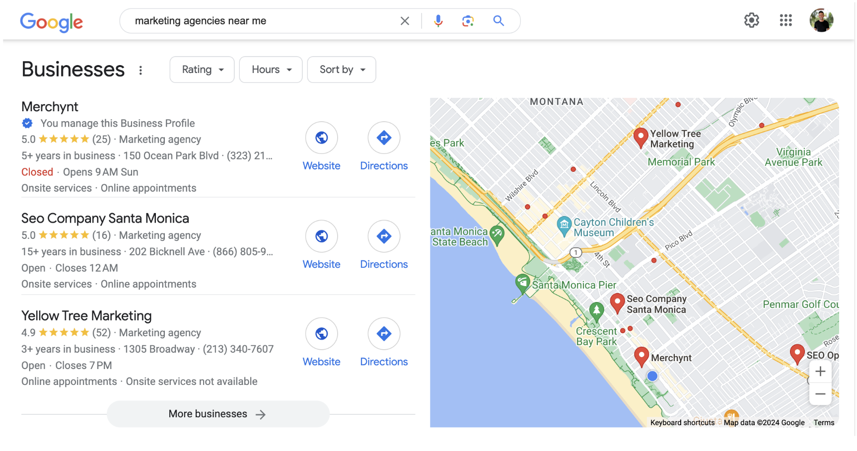Click 'You manage this Business Profile' text

118,123
